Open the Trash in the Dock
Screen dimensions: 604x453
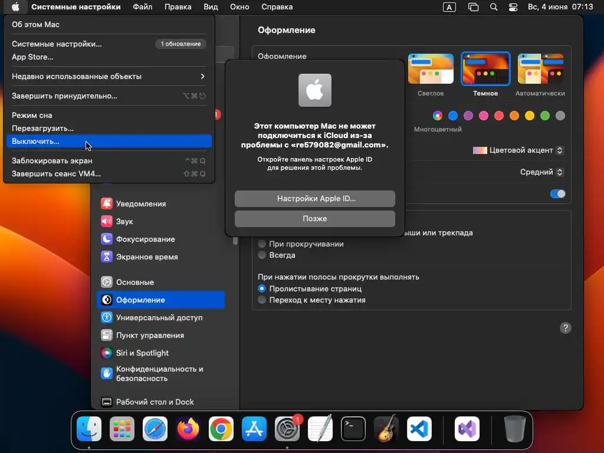514,429
